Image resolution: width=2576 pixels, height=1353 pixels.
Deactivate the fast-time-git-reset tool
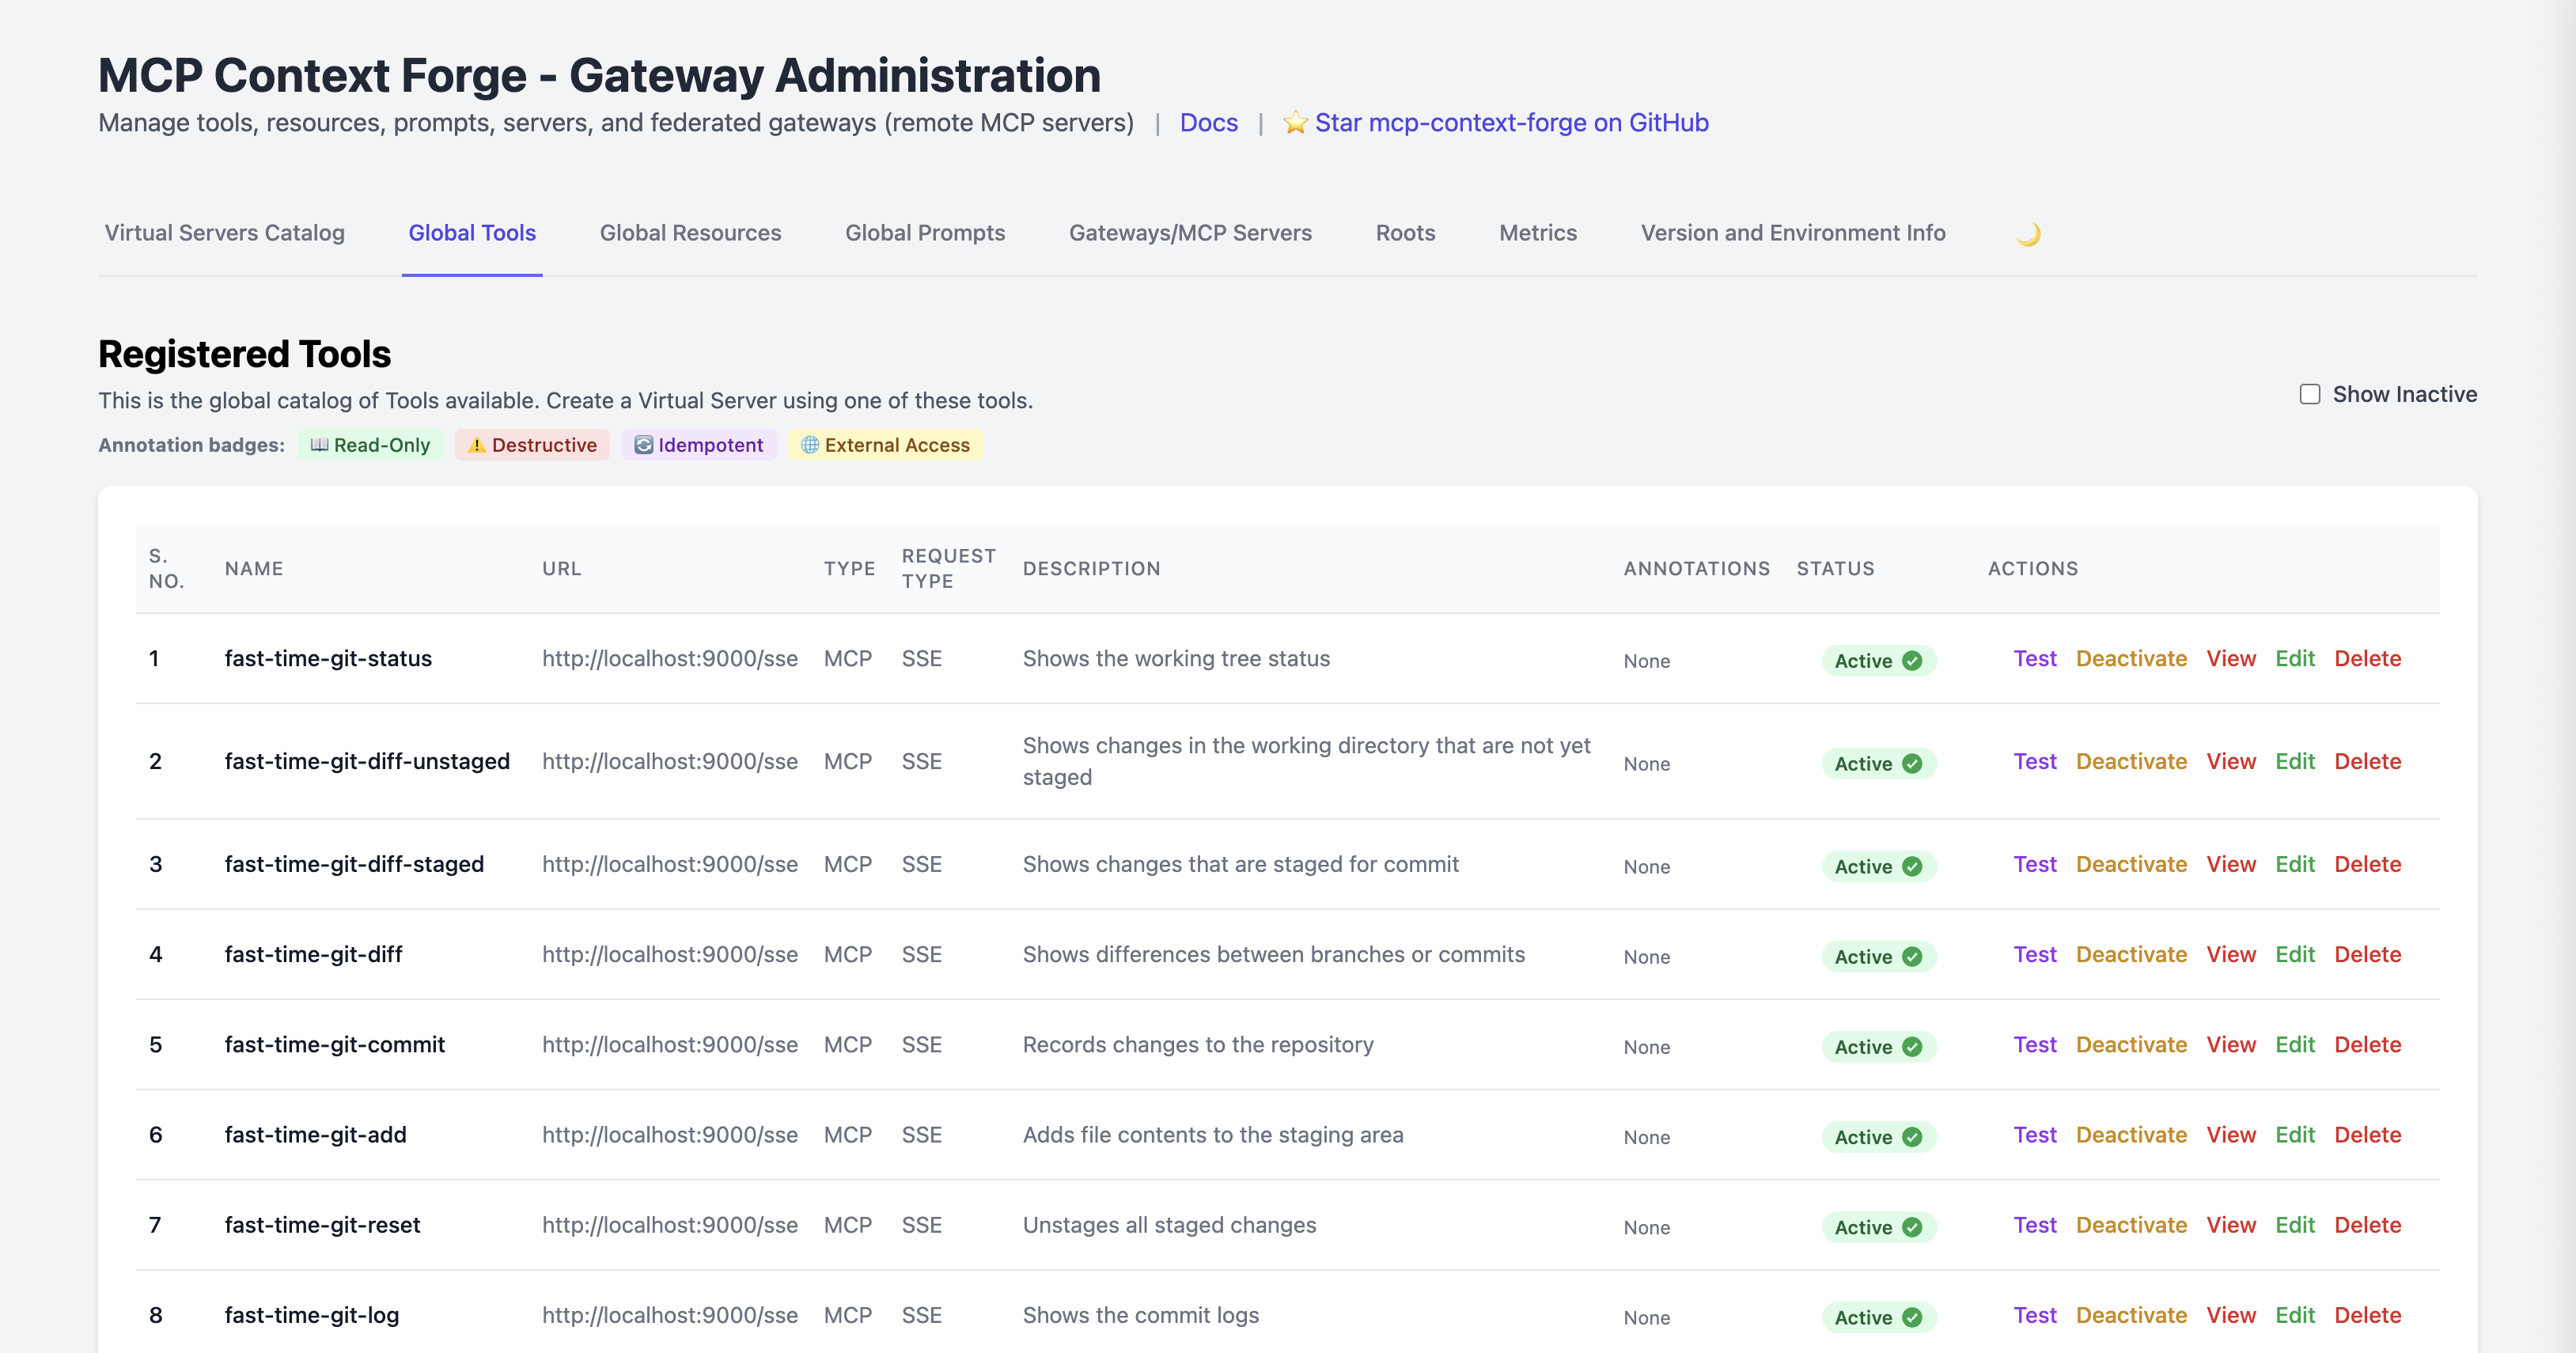(2131, 1224)
